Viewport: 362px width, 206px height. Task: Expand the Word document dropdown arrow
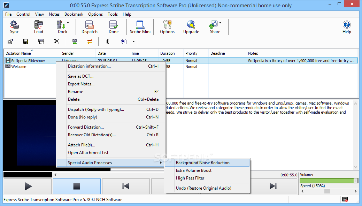coord(133,41)
